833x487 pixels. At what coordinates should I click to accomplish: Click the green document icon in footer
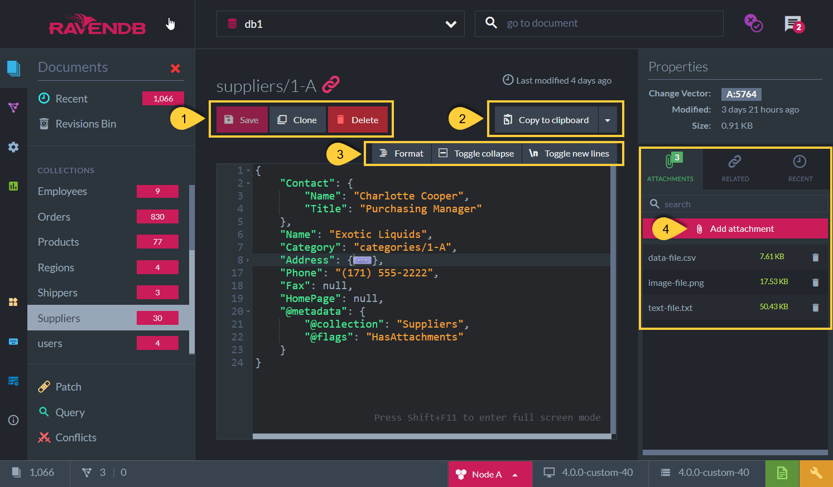pos(782,474)
